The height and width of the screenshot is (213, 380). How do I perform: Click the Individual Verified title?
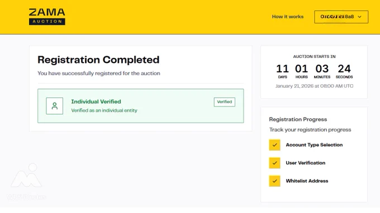[96, 101]
